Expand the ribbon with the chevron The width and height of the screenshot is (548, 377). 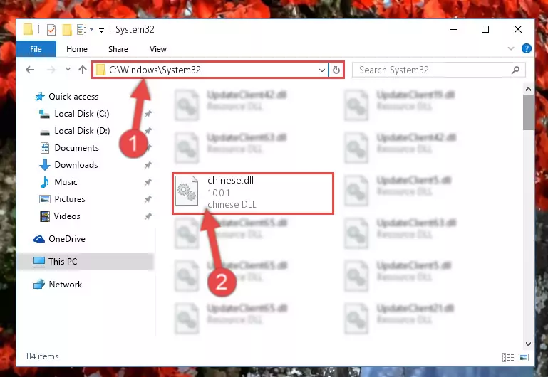(x=511, y=48)
